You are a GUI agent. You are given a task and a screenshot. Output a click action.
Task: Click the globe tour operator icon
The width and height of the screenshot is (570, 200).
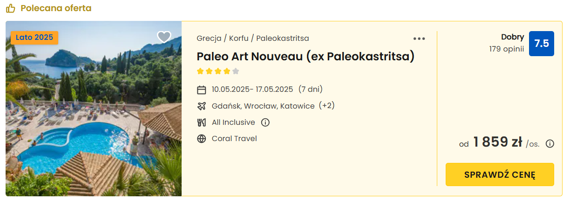point(202,139)
